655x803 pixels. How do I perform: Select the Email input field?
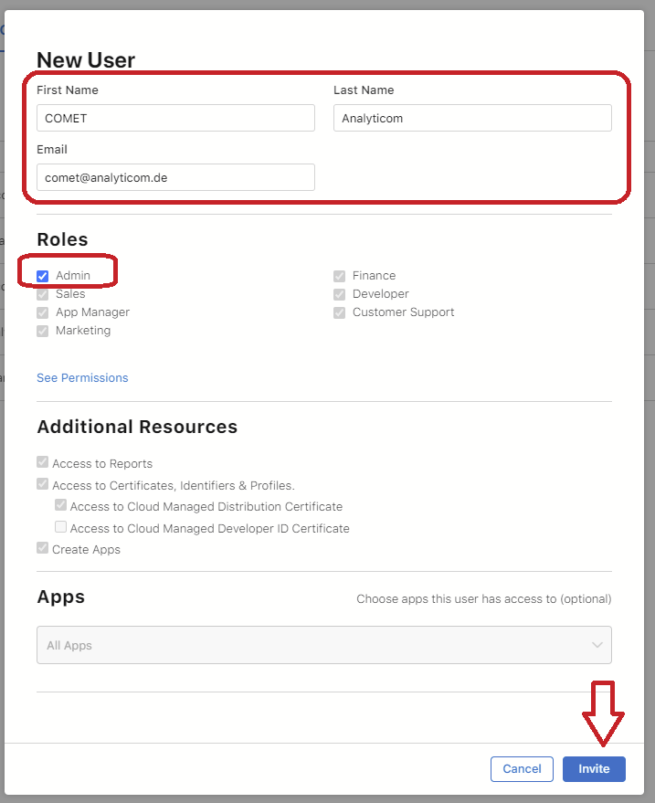click(x=175, y=177)
